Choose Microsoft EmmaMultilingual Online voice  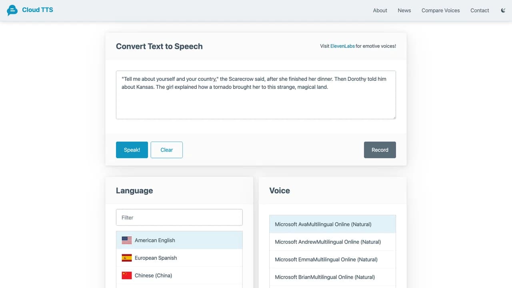coord(333,260)
